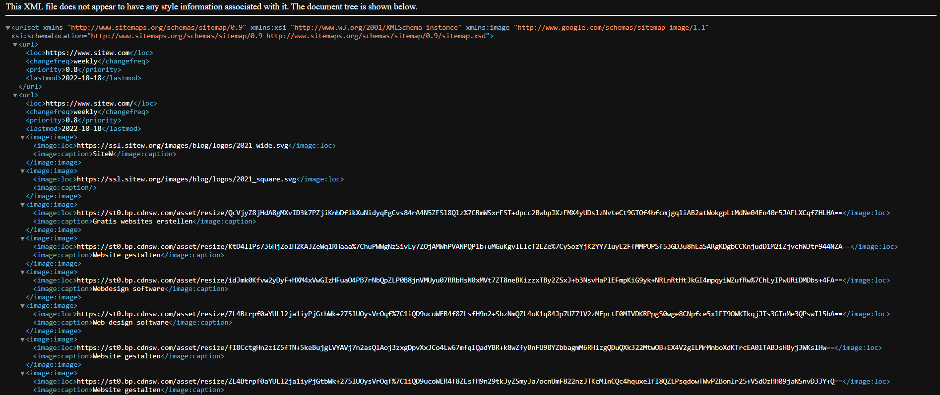Click the weekly changefreq value in first url
This screenshot has width=940, height=395.
(x=85, y=61)
